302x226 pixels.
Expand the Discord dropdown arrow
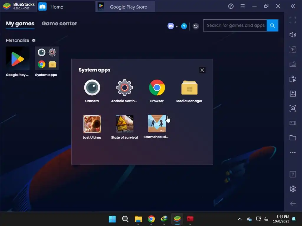click(177, 26)
